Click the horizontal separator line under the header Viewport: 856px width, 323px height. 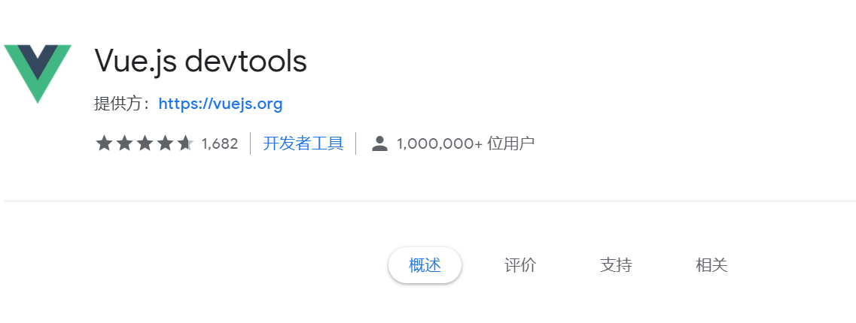430,201
